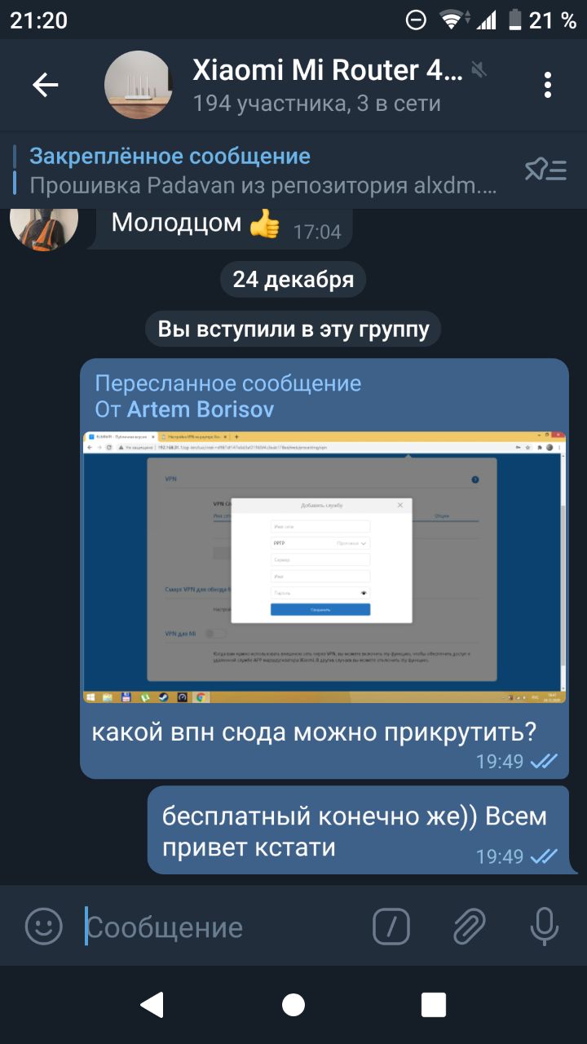Open Xiaomi Mi Router group title
This screenshot has height=1044, width=587.
point(328,70)
